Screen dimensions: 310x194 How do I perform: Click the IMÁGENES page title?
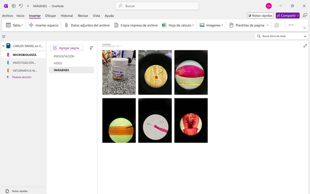click(x=107, y=44)
